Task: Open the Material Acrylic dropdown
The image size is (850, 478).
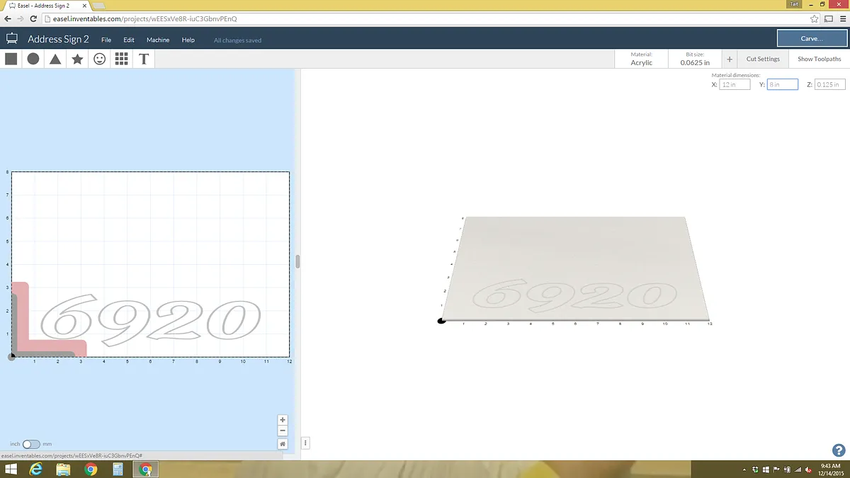Action: 641,59
